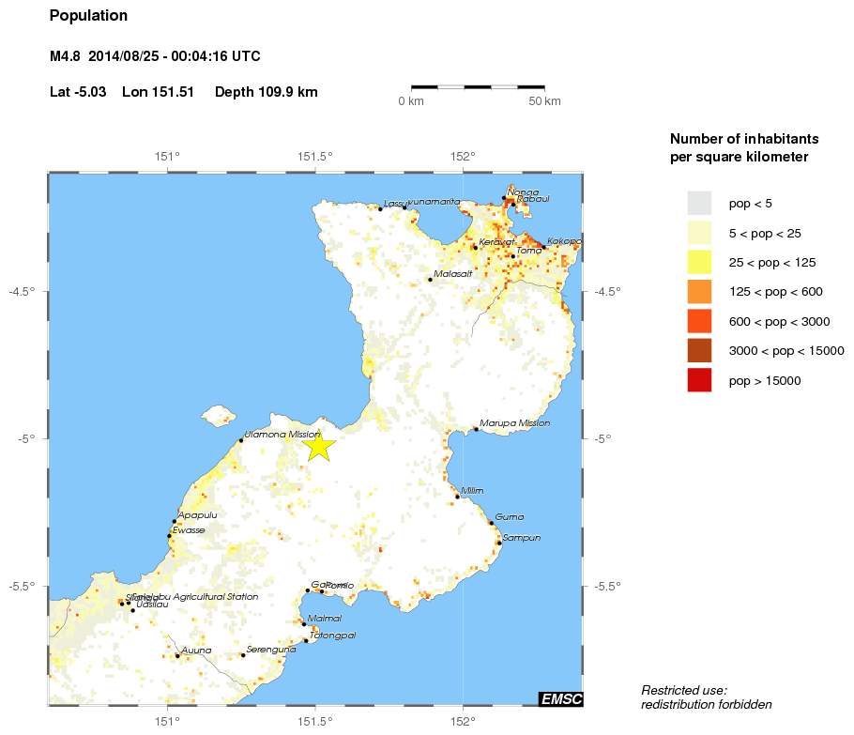The width and height of the screenshot is (854, 735).
Task: Select the Malmal town dot
Action: [304, 623]
